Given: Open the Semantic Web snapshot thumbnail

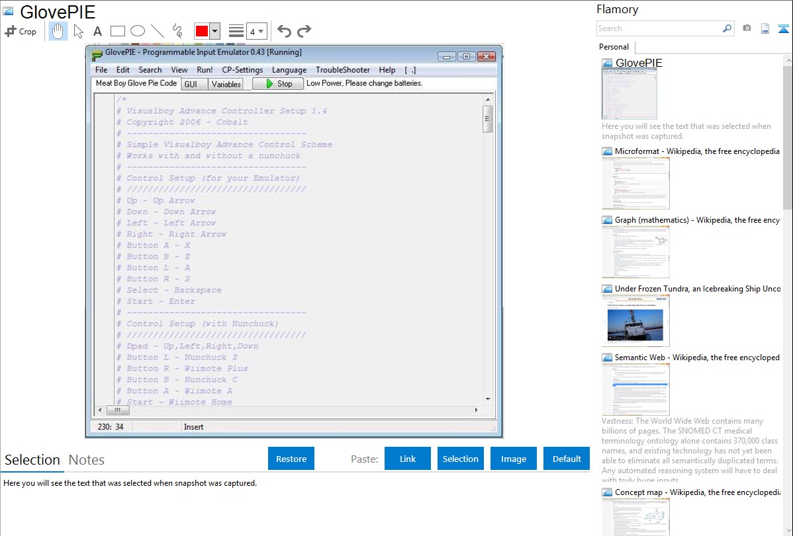Looking at the screenshot, I should click(x=635, y=389).
